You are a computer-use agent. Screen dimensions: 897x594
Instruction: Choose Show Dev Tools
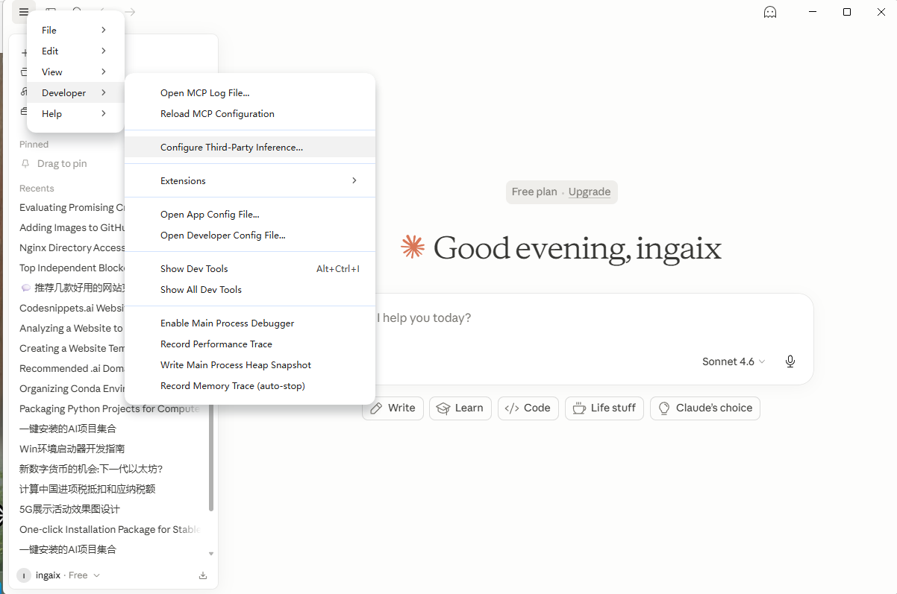click(250, 269)
